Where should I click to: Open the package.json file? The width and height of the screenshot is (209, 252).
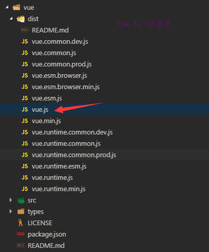click(x=47, y=234)
